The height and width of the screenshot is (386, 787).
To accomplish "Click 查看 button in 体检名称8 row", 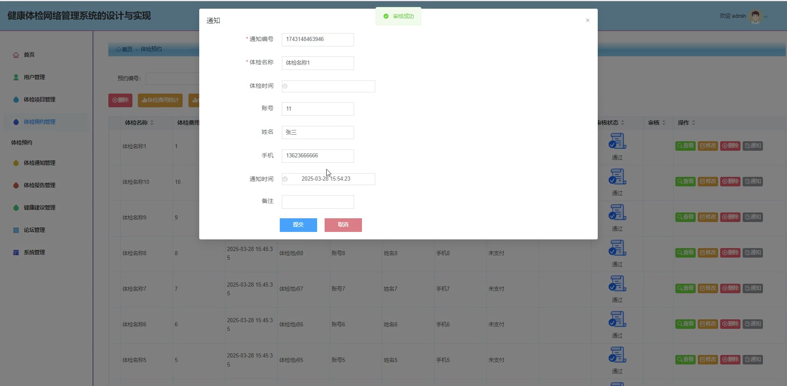I will [685, 253].
